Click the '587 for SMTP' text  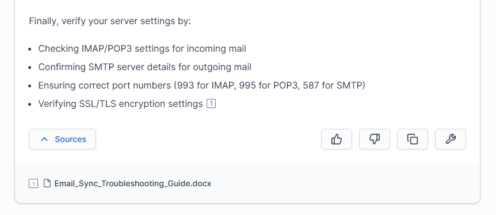[x=333, y=85]
